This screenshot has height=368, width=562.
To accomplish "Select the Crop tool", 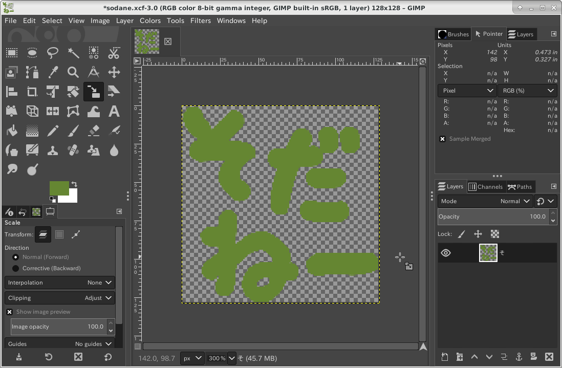I will [32, 92].
